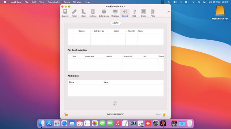Click the Headsoft logo
The height and width of the screenshot is (129, 231).
[x=115, y=114]
